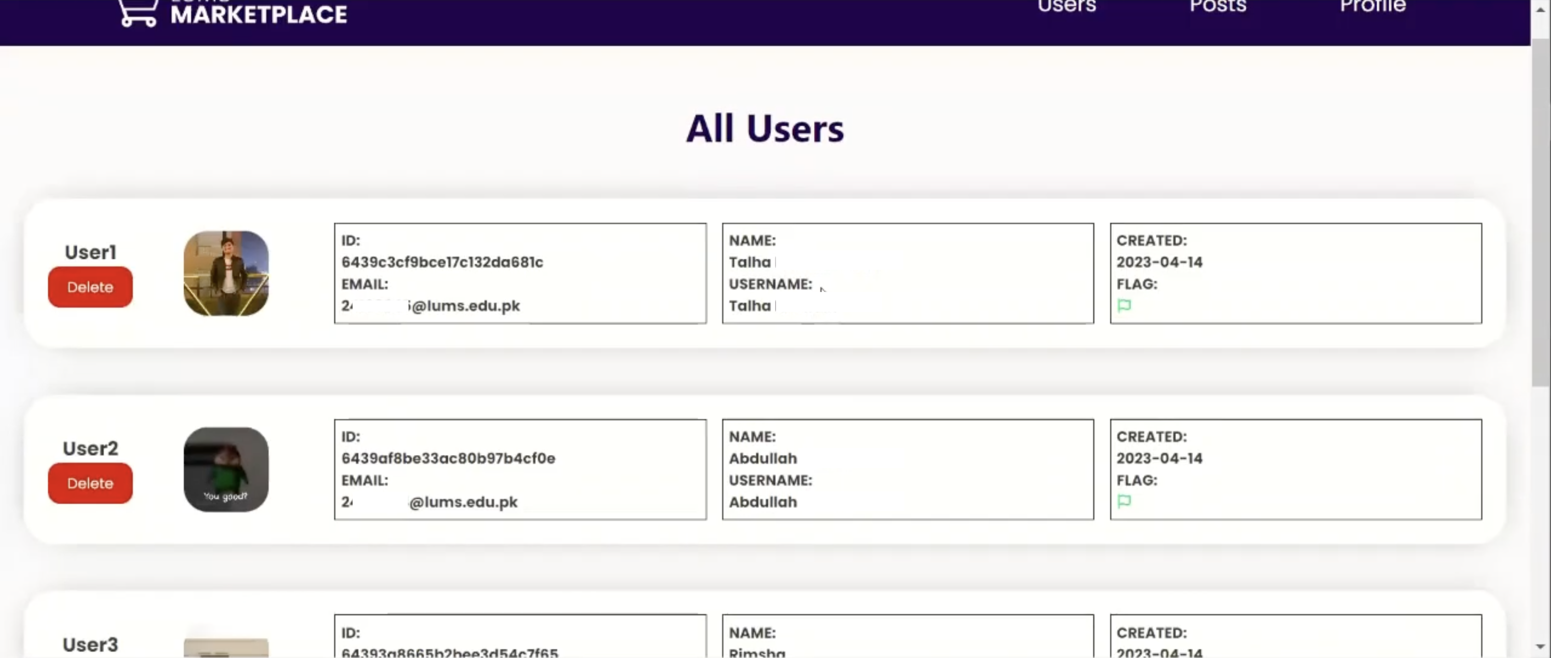The image size is (1551, 658).
Task: Delete User1 with the red button
Action: pos(90,287)
